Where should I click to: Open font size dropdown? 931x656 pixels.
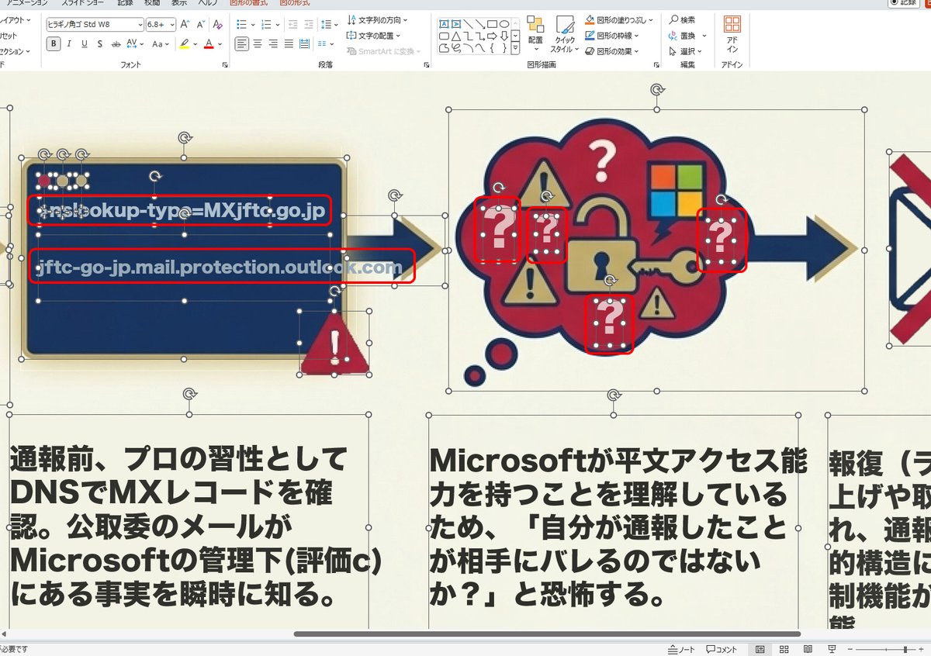coord(171,24)
